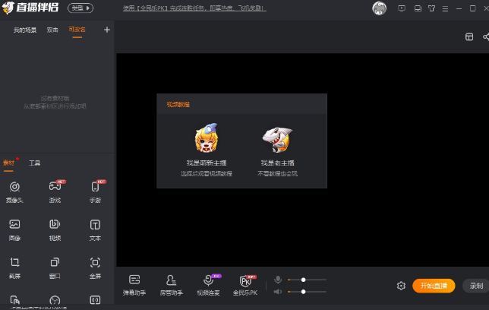Open the 全民乐PK promotion link at top
The height and width of the screenshot is (310, 489).
click(x=194, y=8)
